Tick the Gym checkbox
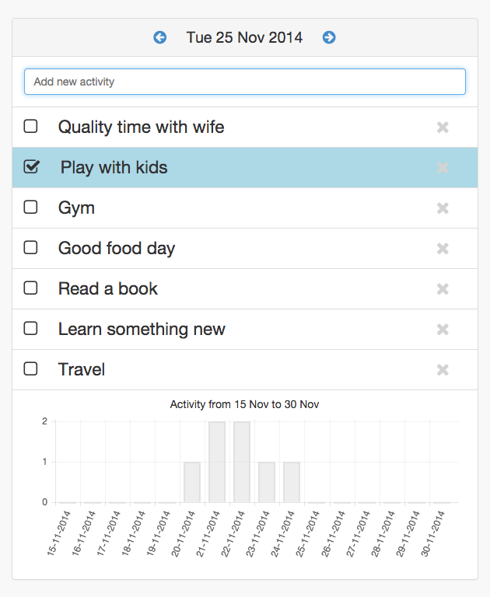The width and height of the screenshot is (490, 597). tap(30, 208)
